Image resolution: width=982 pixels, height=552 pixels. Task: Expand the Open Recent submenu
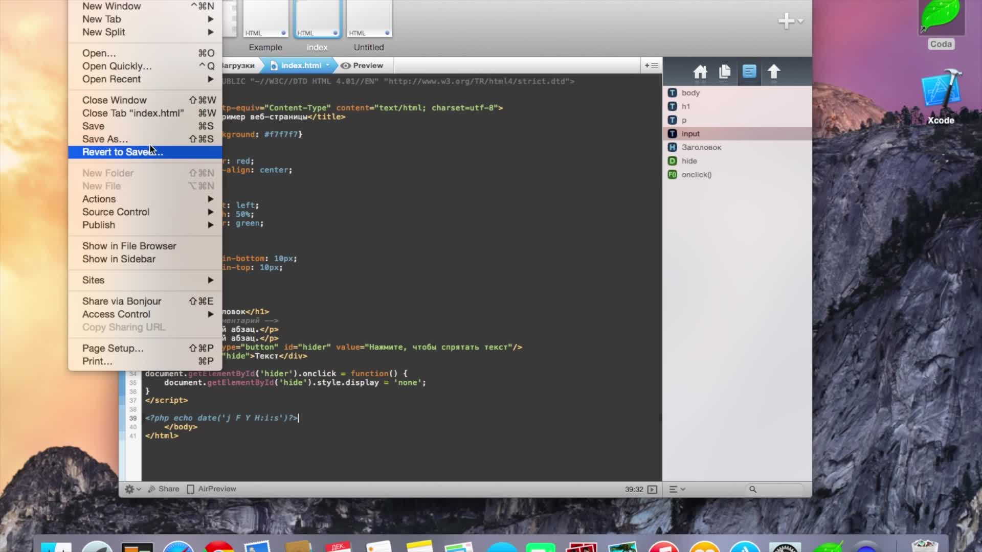pos(145,79)
